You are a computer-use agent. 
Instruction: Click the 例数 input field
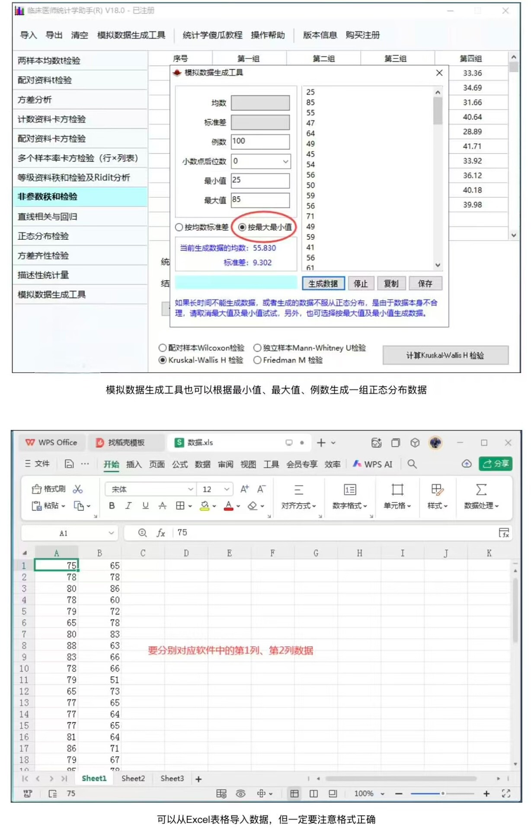(x=260, y=141)
